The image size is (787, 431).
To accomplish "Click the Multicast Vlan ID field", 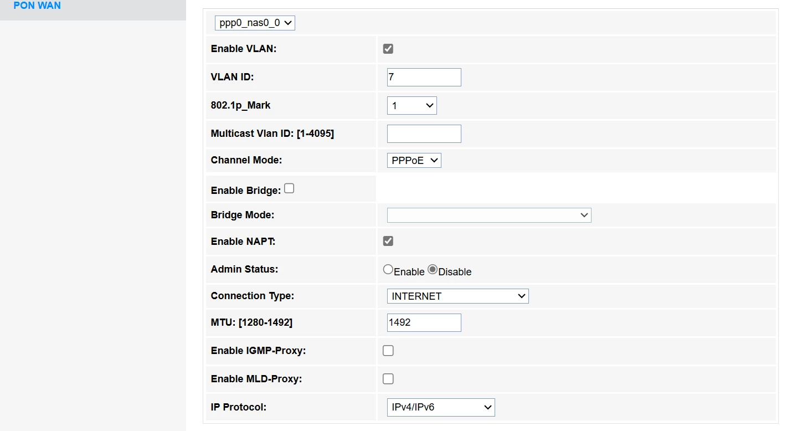I will (x=424, y=134).
